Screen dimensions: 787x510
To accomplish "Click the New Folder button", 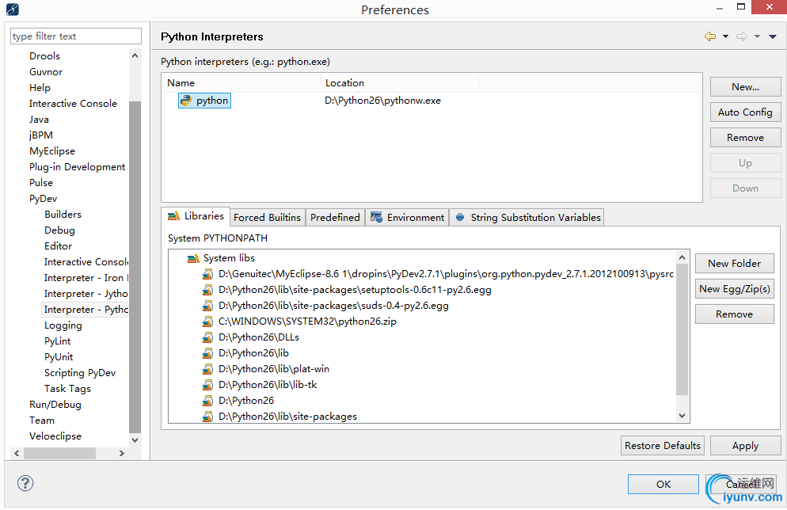I will click(x=734, y=264).
